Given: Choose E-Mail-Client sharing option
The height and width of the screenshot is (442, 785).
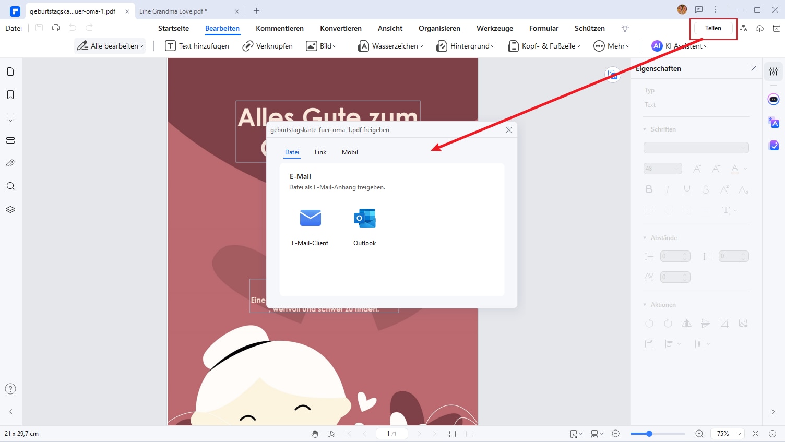Looking at the screenshot, I should [310, 228].
